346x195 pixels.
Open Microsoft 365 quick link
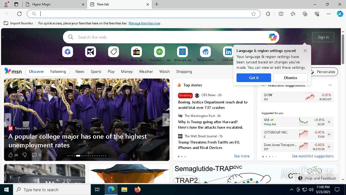(x=68, y=54)
